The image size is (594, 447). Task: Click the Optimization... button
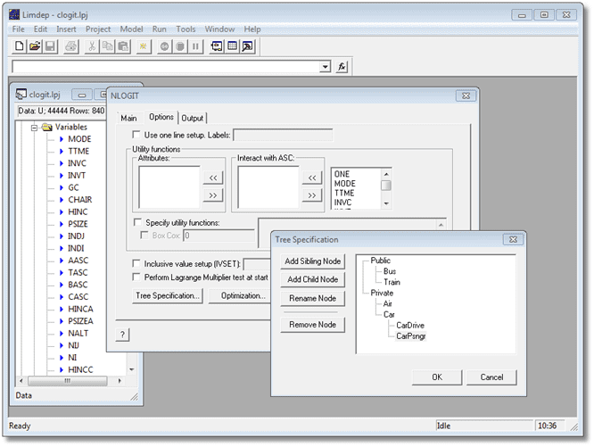coord(243,296)
